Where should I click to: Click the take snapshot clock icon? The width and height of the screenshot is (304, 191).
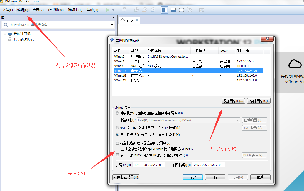coord(136,10)
